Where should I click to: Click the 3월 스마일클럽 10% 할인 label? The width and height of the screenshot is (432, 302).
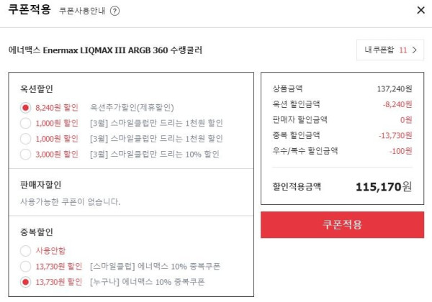(155, 154)
